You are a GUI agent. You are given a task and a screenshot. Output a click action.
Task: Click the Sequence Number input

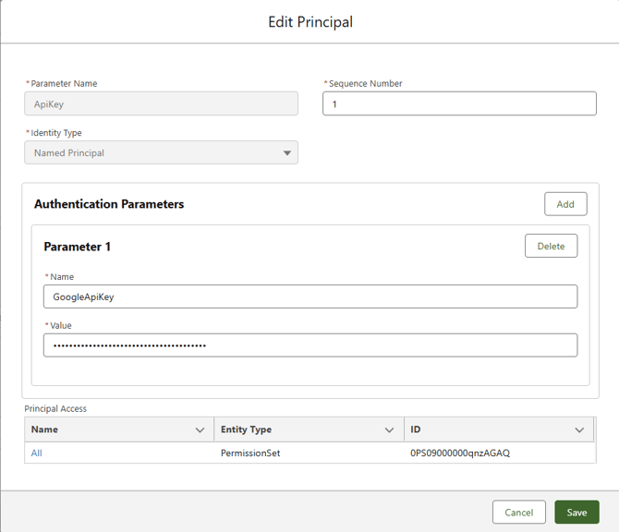[x=459, y=104]
